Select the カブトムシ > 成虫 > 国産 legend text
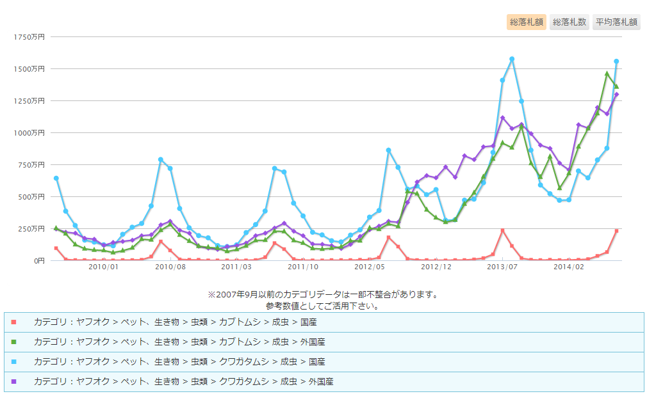 [x=175, y=322]
